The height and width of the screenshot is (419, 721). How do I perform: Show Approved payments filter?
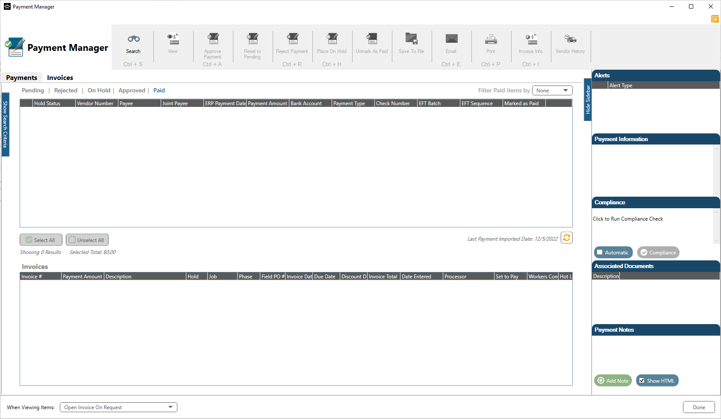pos(132,91)
